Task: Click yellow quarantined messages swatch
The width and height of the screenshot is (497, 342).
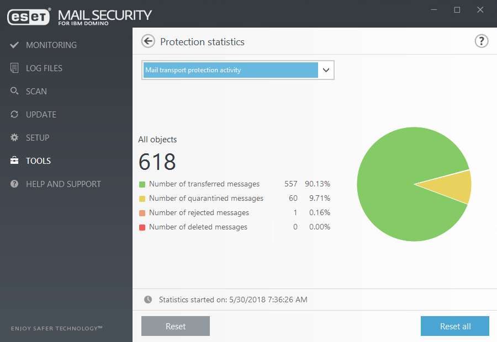Action: click(142, 199)
